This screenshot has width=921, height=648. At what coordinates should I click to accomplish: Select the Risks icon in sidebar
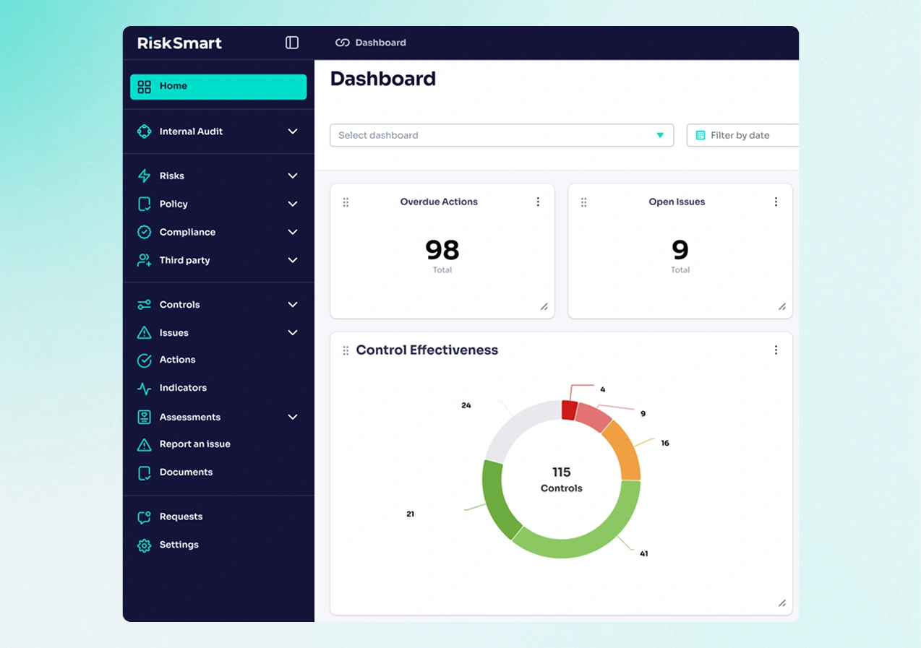click(x=145, y=176)
